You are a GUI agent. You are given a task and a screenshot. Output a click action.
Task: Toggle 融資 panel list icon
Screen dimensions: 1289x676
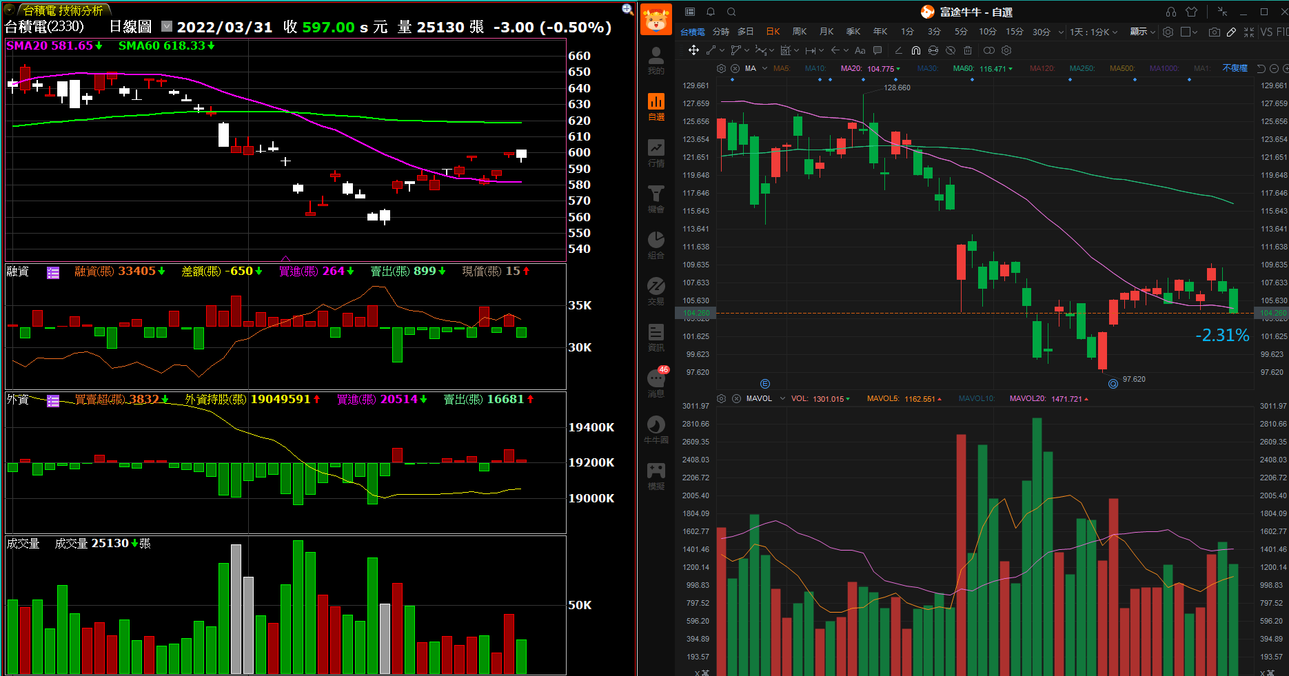53,273
